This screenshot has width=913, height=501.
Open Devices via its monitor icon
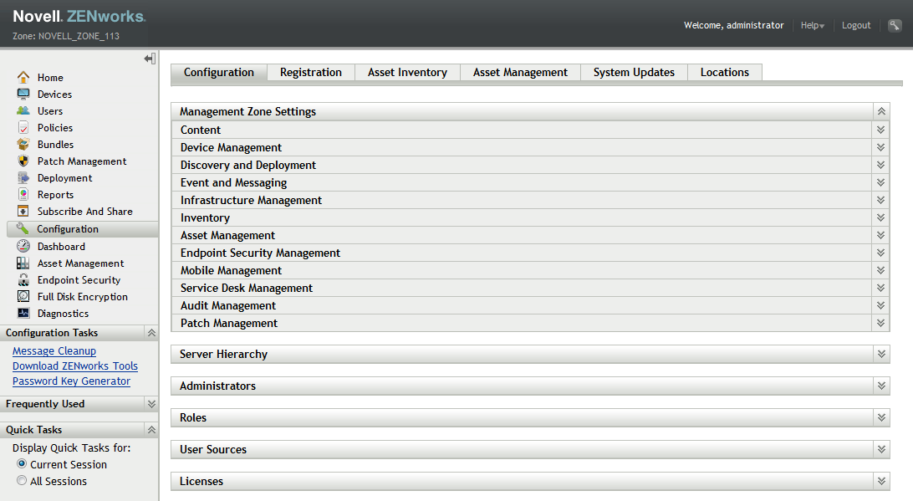coord(23,94)
